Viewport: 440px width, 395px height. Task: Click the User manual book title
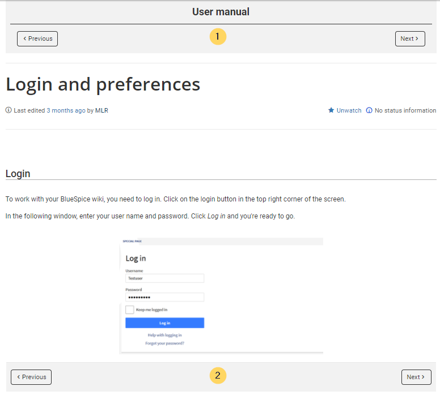(x=221, y=12)
